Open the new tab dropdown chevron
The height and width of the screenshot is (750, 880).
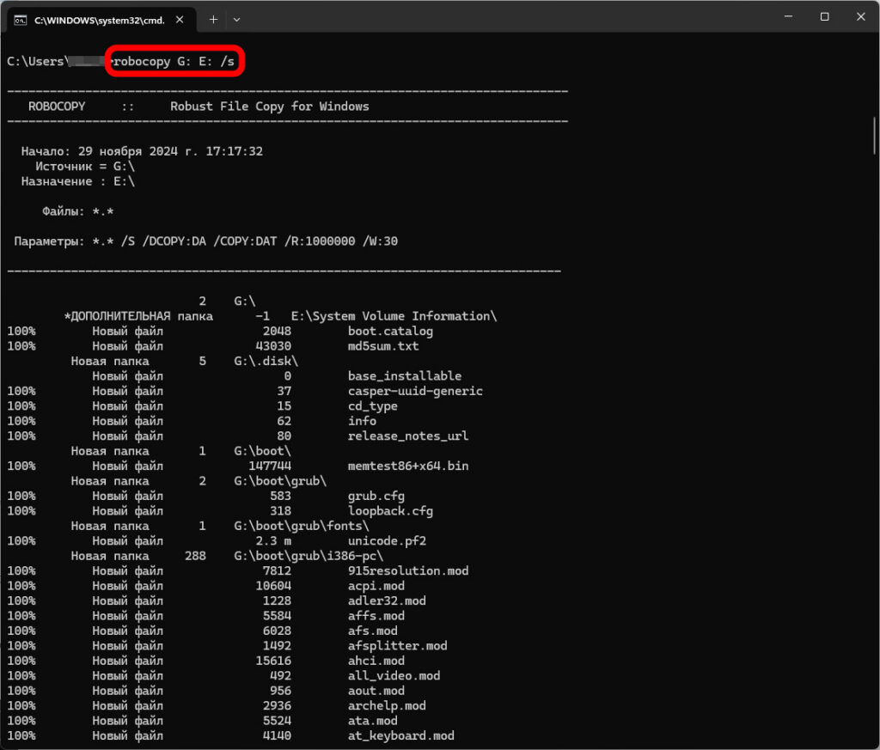coord(237,19)
